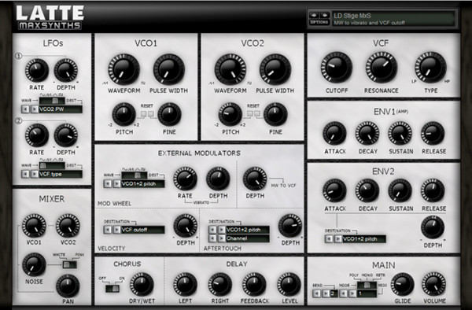Toggle the Chorus Off/On switch
Image resolution: width=472 pixels, height=310 pixels.
click(x=112, y=289)
